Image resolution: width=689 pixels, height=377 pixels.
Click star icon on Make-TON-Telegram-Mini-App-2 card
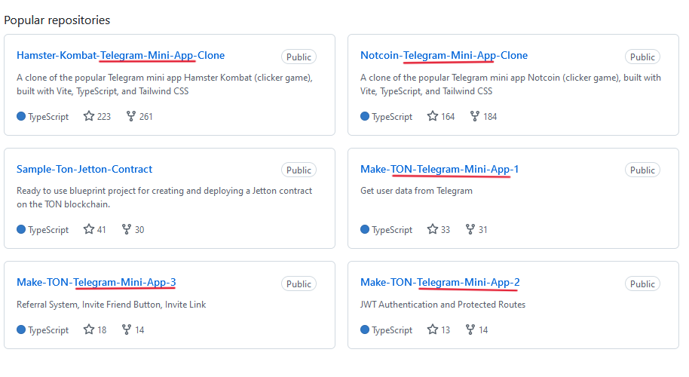pyautogui.click(x=433, y=329)
